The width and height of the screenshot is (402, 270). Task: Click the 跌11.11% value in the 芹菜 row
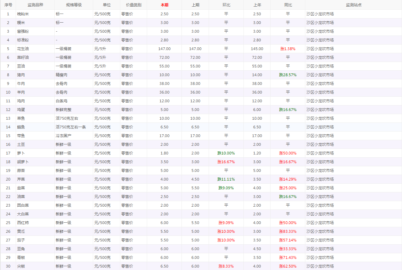click(x=226, y=179)
